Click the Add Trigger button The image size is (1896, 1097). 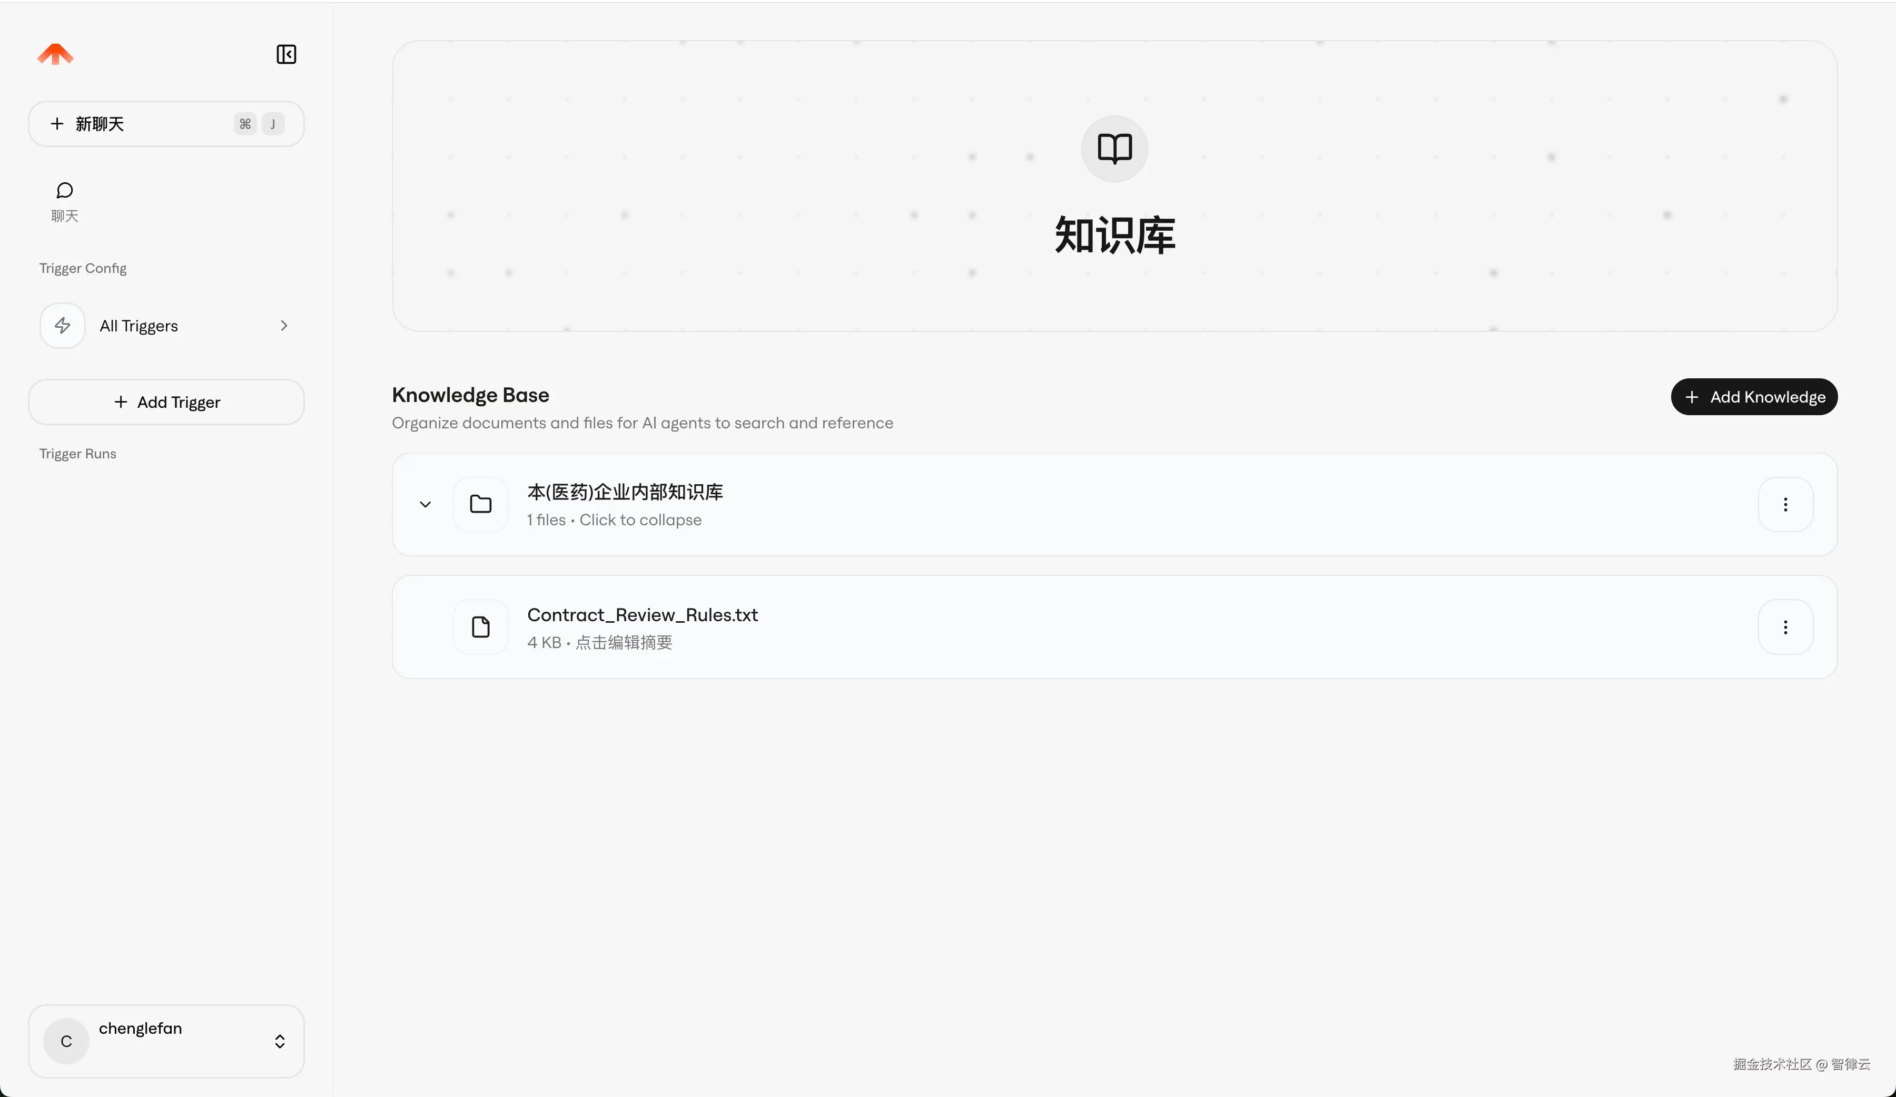(166, 402)
